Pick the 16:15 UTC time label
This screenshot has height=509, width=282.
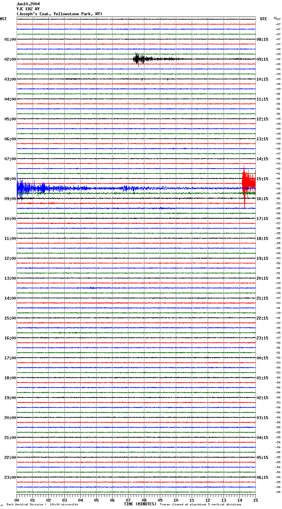(262, 199)
